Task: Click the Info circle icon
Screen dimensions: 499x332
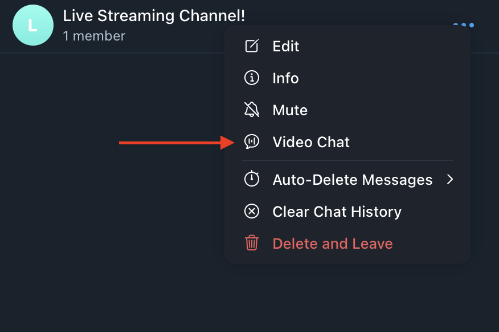Action: 251,78
